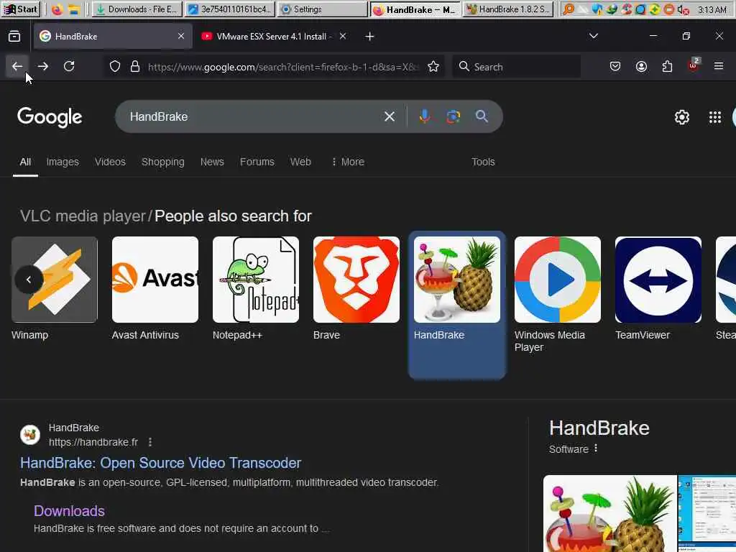Open the Save to Pocket icon

(x=615, y=66)
